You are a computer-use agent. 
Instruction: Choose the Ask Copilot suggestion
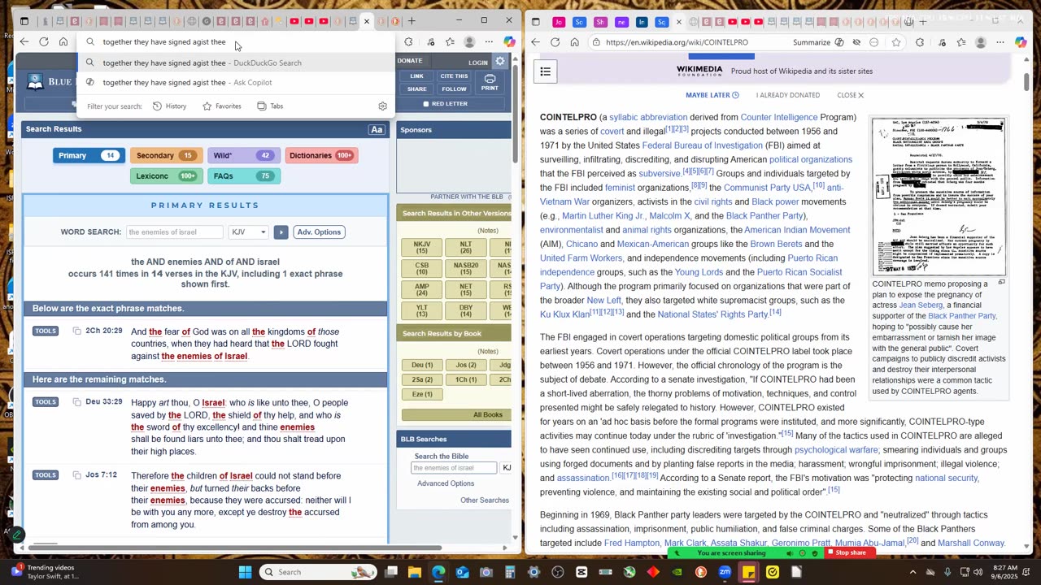pyautogui.click(x=236, y=82)
